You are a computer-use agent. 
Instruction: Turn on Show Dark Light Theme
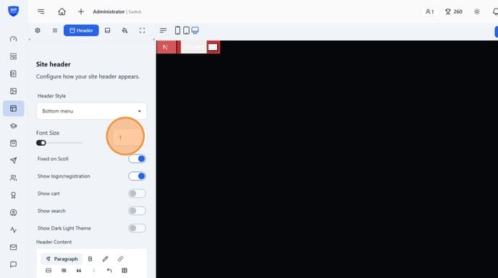click(138, 228)
